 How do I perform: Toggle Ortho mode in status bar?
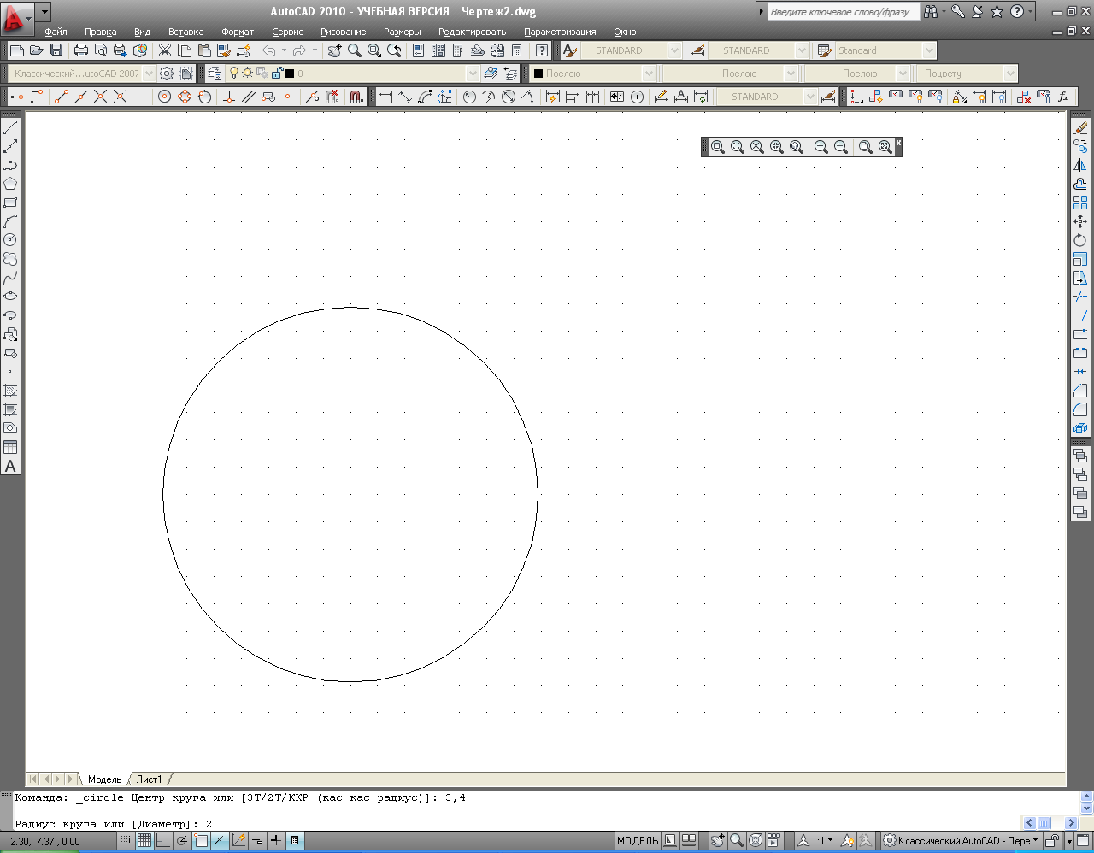(x=163, y=841)
